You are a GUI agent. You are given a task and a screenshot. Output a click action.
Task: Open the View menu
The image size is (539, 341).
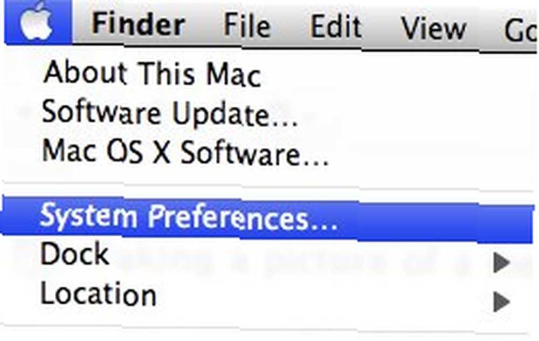coord(434,28)
